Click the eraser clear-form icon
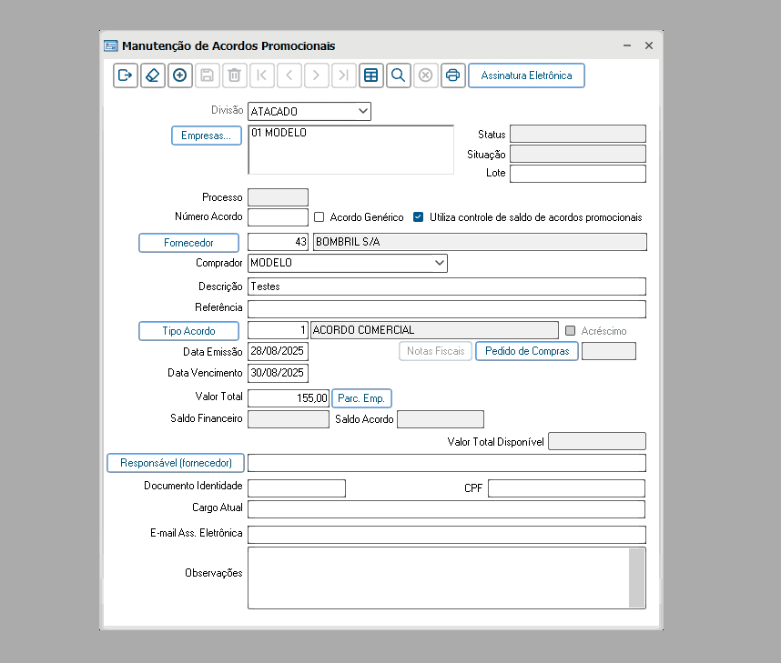781x663 pixels. point(152,75)
